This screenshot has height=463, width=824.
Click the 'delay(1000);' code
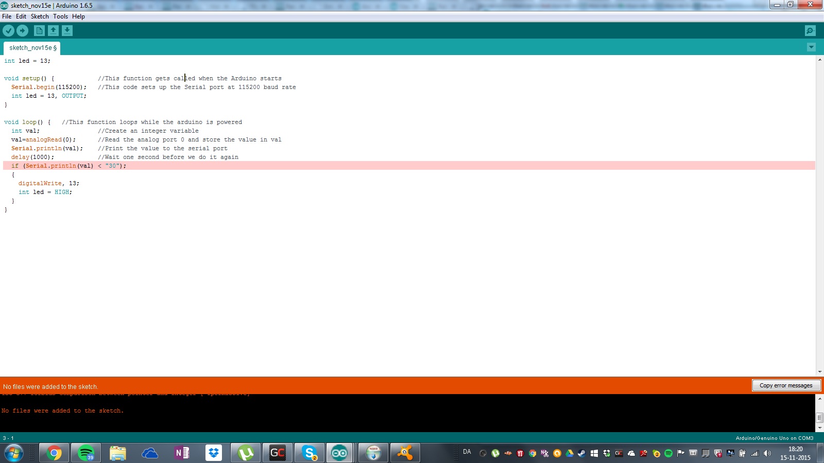(x=32, y=157)
